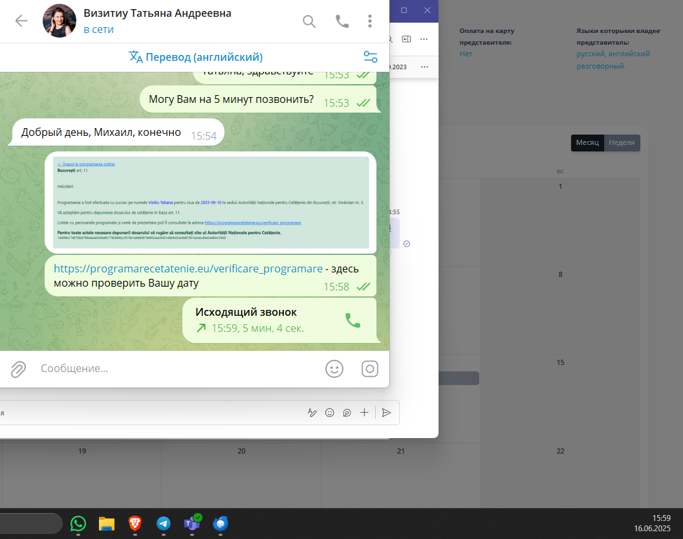Open the three-dot chat menu in Telegram
This screenshot has width=683, height=539.
(370, 21)
